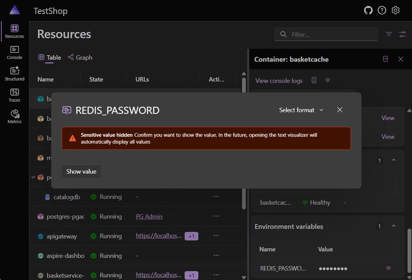The height and width of the screenshot is (280, 412).
Task: Click the Actions column header
Action: [217, 79]
